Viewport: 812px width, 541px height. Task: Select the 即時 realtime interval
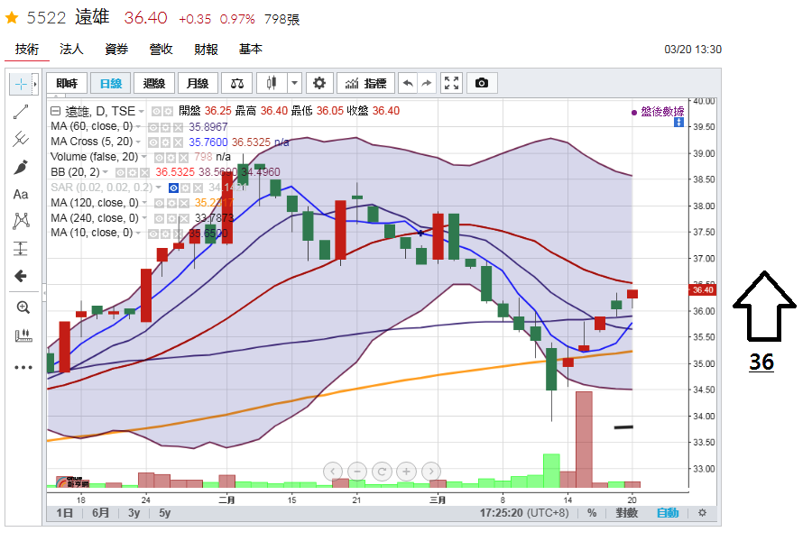point(67,83)
